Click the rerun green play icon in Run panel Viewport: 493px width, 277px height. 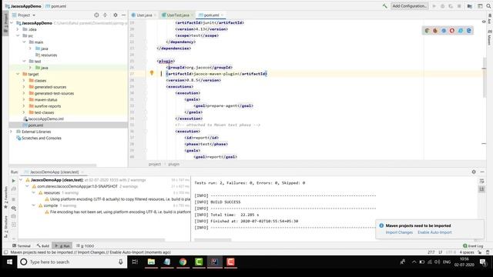pyautogui.click(x=14, y=181)
